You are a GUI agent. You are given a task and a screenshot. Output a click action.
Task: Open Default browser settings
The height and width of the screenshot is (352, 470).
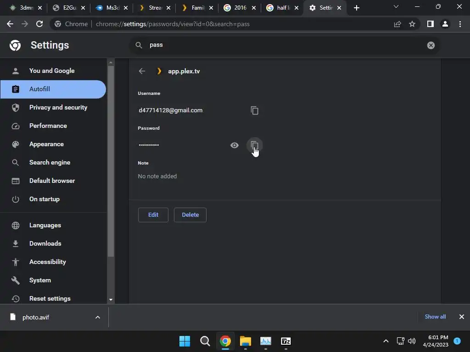(x=53, y=181)
